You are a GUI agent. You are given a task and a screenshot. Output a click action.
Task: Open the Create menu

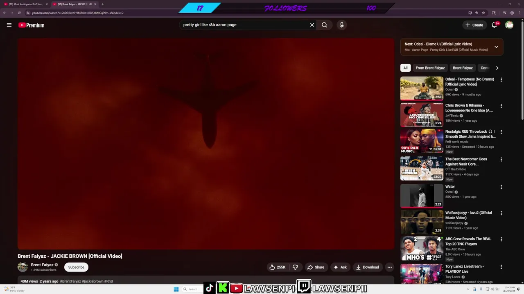tap(474, 25)
